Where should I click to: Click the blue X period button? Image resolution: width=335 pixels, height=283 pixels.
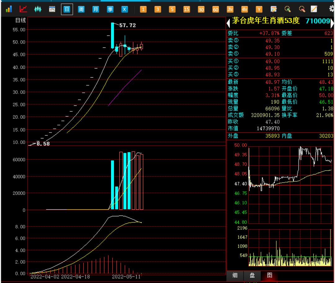124,9
